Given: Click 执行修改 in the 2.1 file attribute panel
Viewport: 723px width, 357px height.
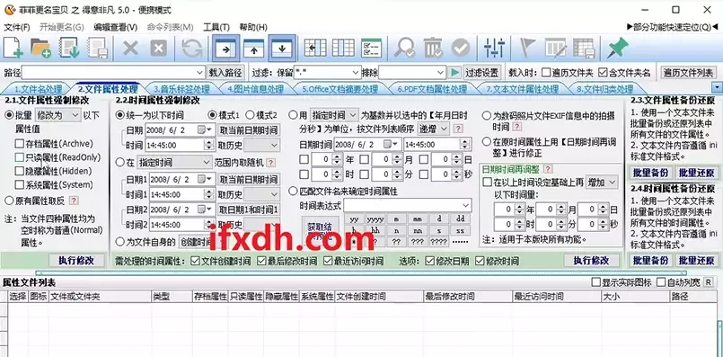Looking at the screenshot, I should tap(76, 261).
